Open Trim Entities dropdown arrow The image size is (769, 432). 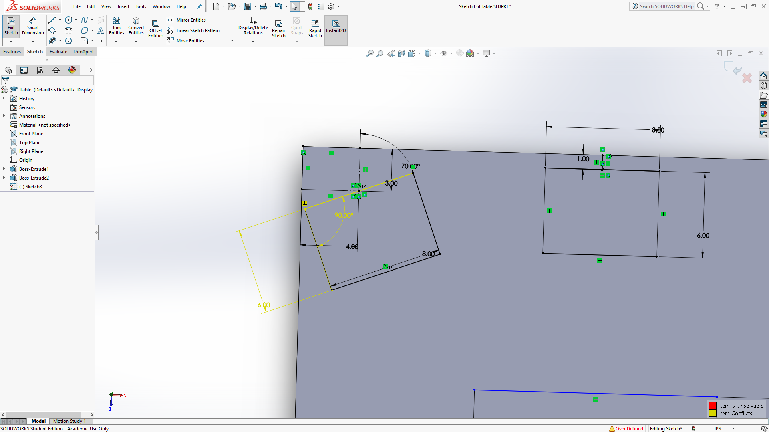[x=117, y=42]
